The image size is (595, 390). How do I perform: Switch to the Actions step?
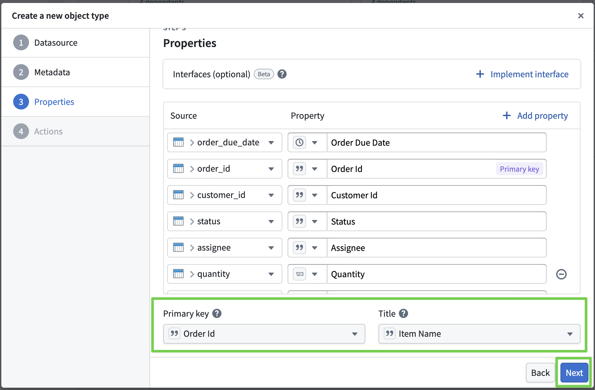48,132
